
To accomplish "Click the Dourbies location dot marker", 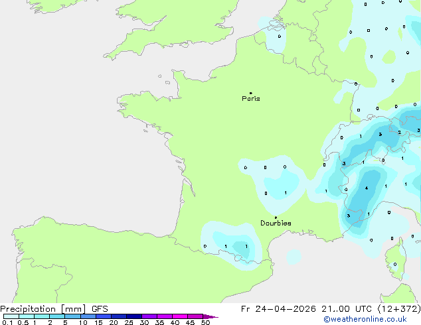I will pos(276,218).
